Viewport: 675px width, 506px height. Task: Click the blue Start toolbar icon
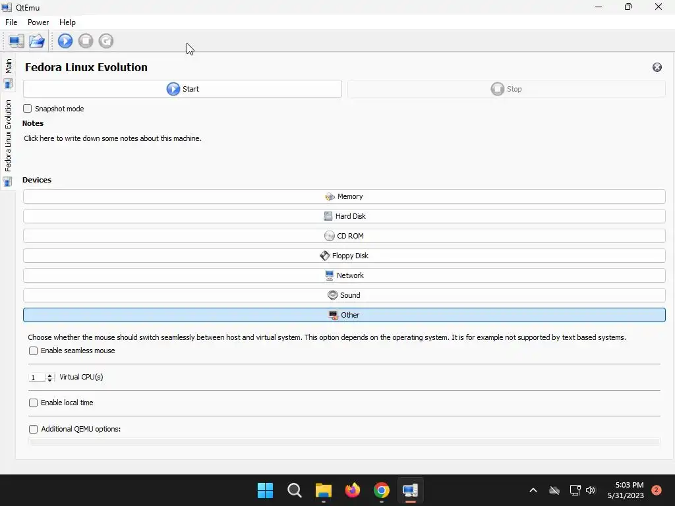65,41
